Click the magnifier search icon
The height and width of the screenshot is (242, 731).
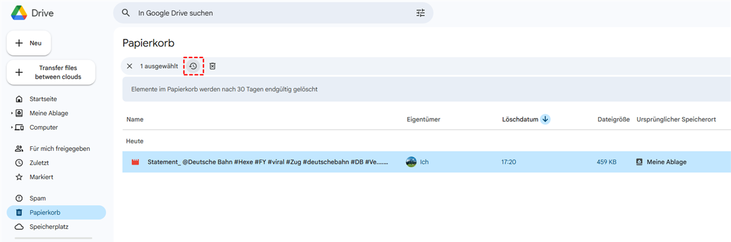126,13
